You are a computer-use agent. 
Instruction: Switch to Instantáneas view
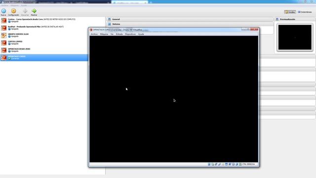pyautogui.click(x=305, y=12)
